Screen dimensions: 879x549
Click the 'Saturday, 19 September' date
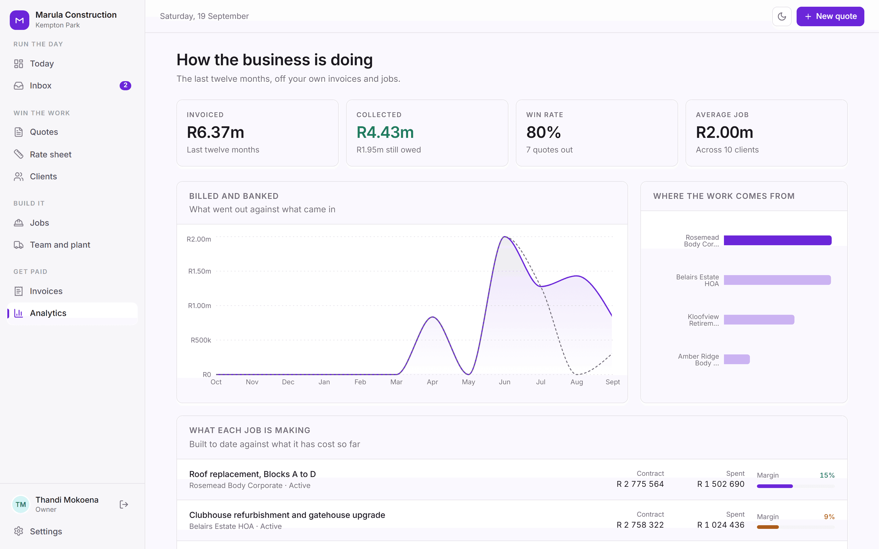click(x=204, y=16)
